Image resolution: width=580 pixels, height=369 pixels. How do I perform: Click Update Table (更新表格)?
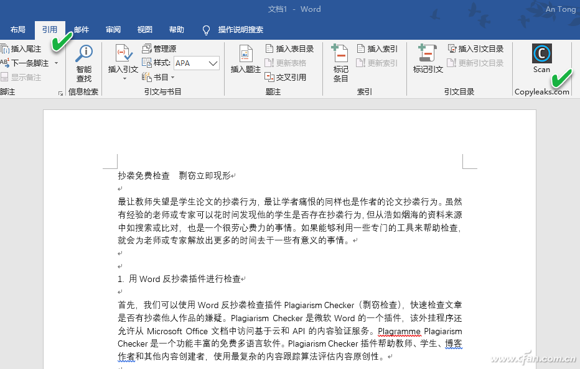[286, 63]
